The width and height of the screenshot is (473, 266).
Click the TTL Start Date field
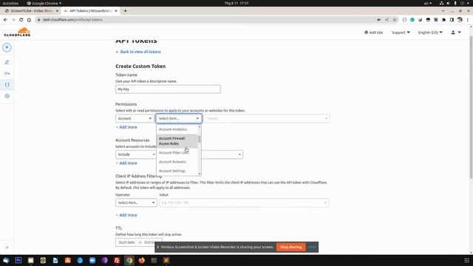[126, 242]
